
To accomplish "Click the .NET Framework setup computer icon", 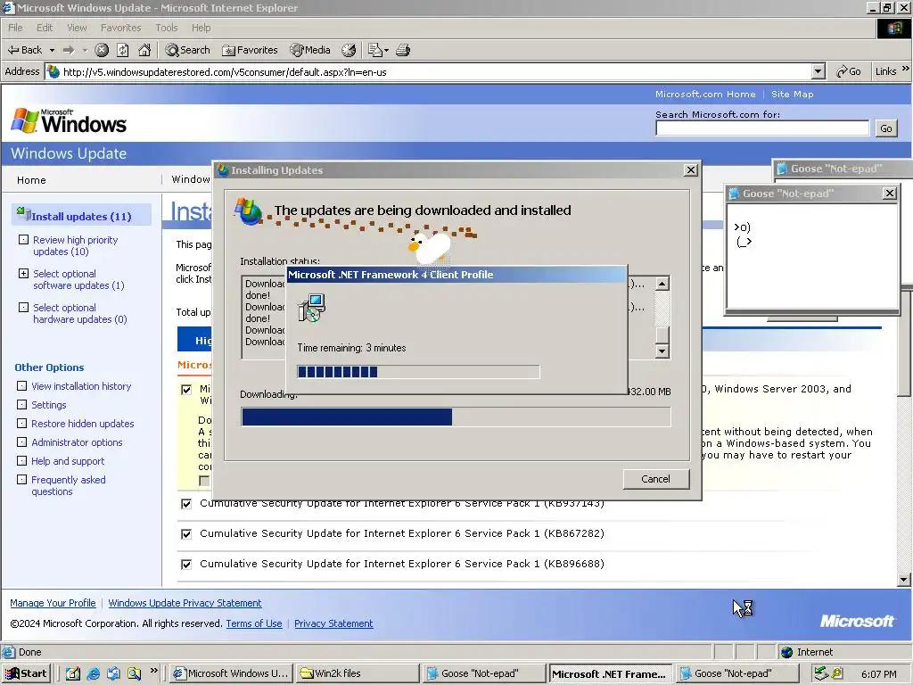I will tap(311, 308).
